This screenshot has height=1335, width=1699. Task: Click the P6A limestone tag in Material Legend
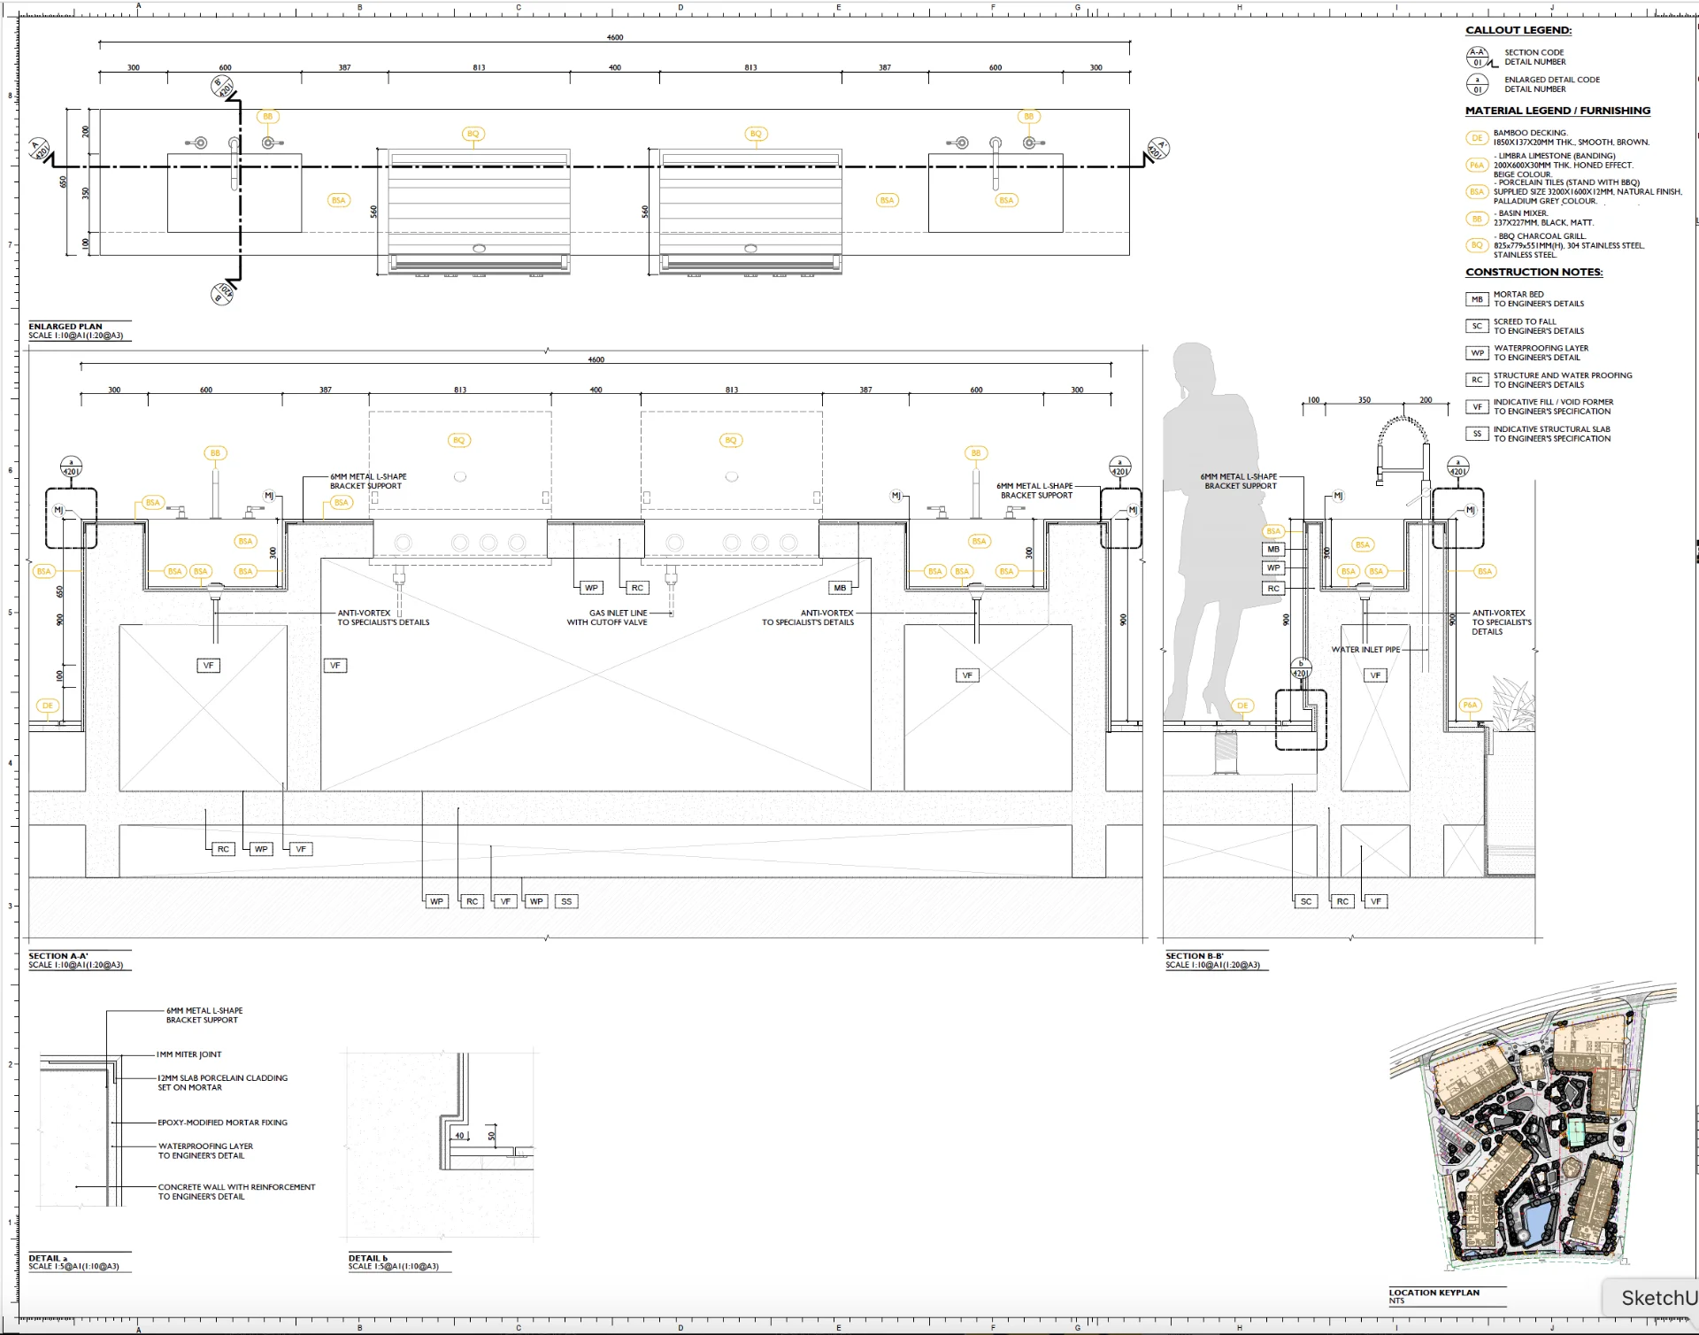pos(1476,166)
